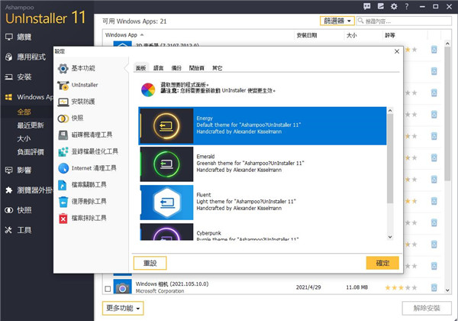Select 磁碟機清理工具 settings
Viewport: 458px width, 321px height.
[x=85, y=135]
